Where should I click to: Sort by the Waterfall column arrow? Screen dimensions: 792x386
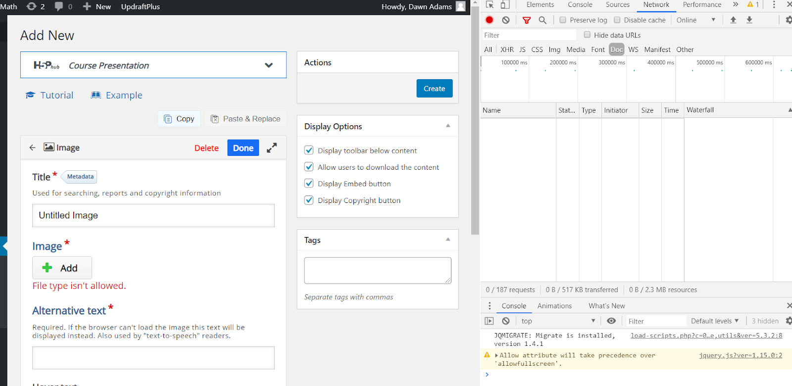pos(790,110)
